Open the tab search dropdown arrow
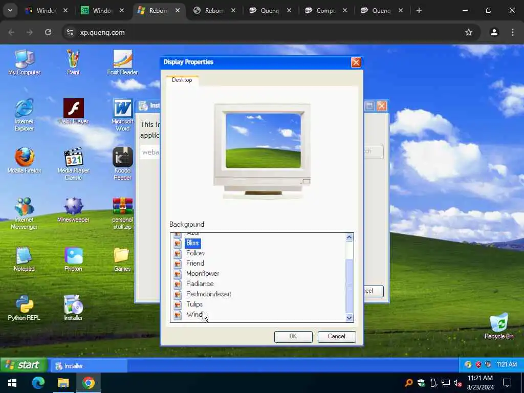The height and width of the screenshot is (393, 524). tap(10, 10)
